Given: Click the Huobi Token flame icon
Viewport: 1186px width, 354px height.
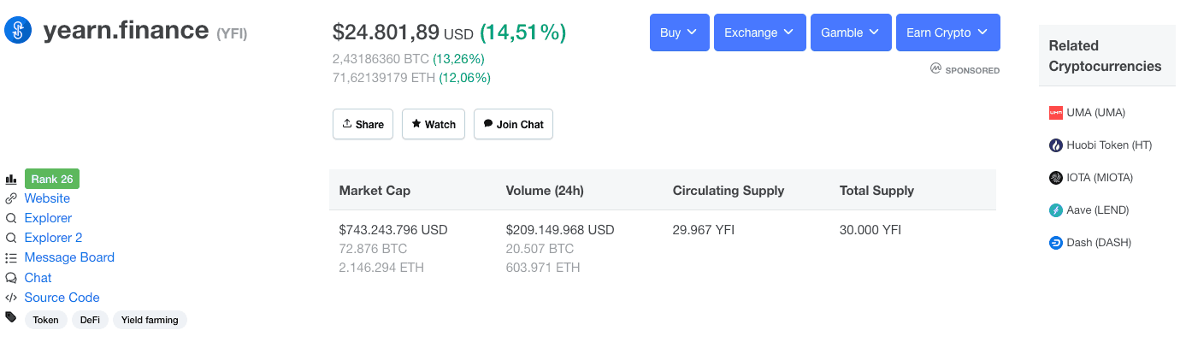Looking at the screenshot, I should 1055,145.
